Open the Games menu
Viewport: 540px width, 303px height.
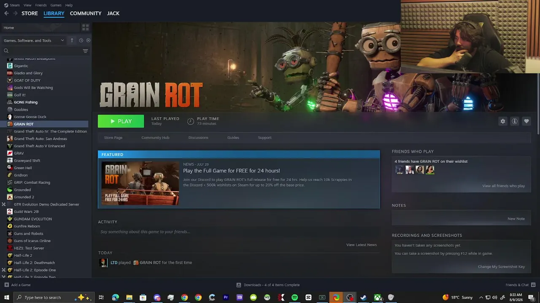tap(56, 5)
